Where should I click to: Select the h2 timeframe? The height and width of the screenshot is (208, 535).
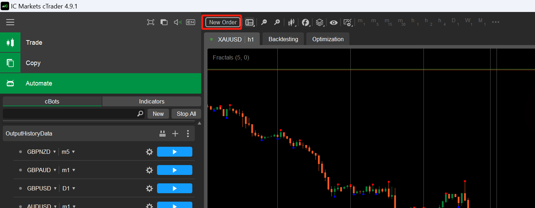click(428, 22)
